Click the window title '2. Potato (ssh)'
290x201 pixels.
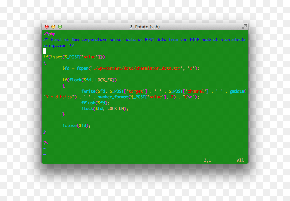[145, 27]
